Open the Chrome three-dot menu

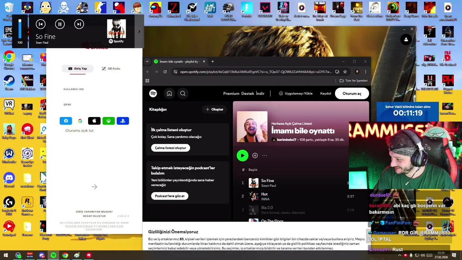coord(366,72)
